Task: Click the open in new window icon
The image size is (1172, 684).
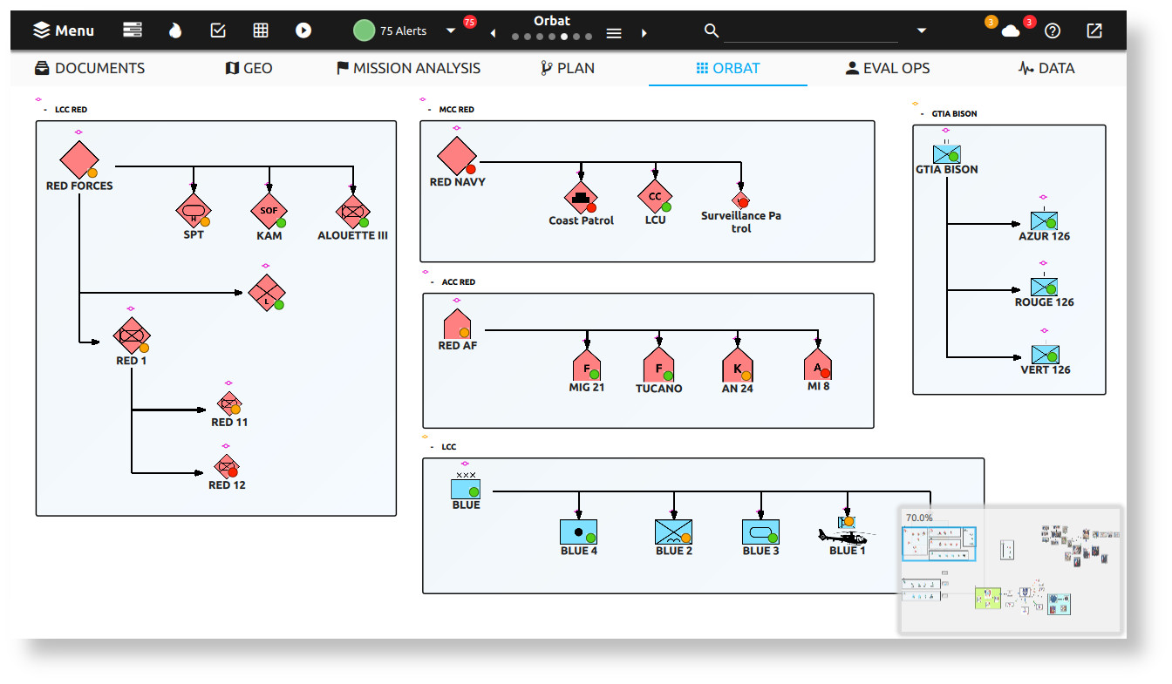Action: 1094,30
